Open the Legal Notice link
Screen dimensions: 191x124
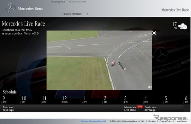[x=181, y=121]
